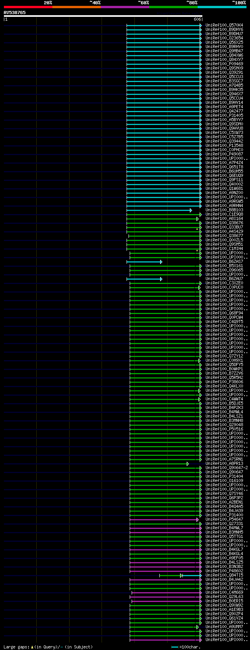Select the UniRef100_A9RHN4 label

224,206
